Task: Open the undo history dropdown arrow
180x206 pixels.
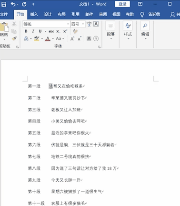Action: (x=18, y=4)
